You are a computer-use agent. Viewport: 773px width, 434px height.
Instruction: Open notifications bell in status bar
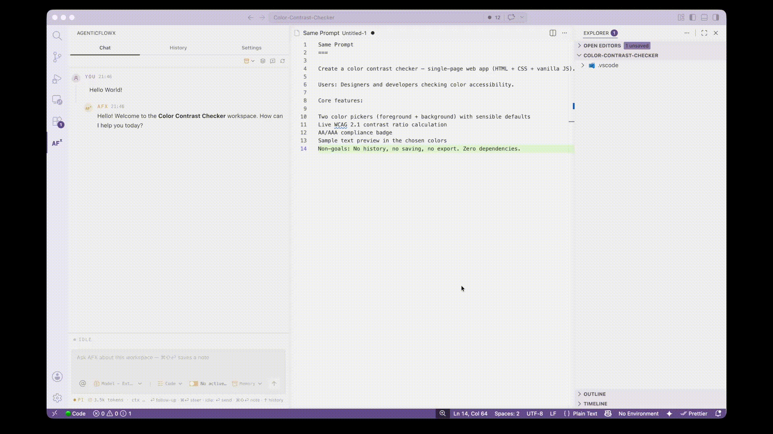pos(718,414)
